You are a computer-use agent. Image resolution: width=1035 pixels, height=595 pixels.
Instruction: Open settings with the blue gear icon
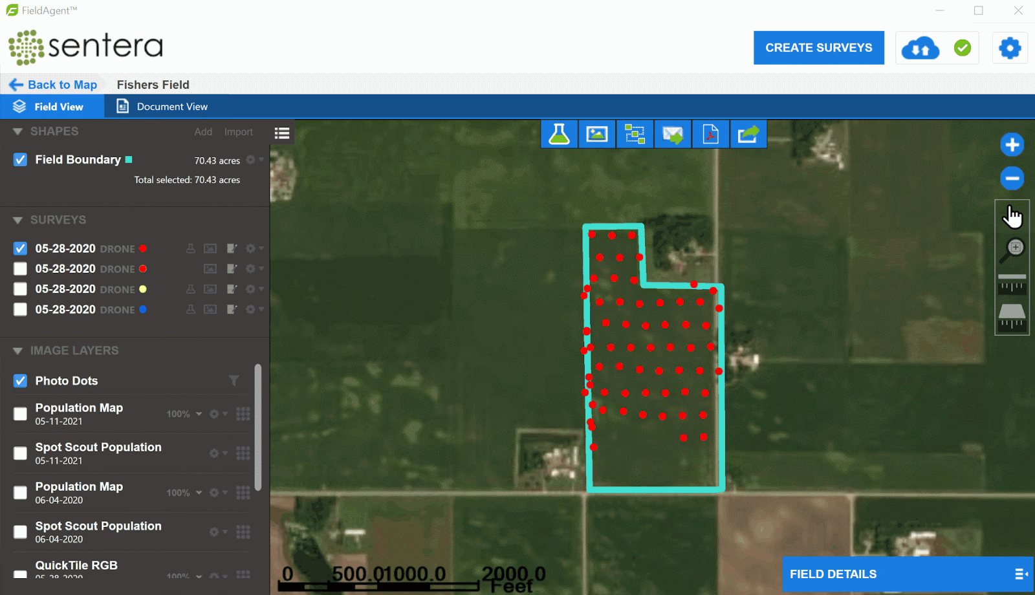1009,48
